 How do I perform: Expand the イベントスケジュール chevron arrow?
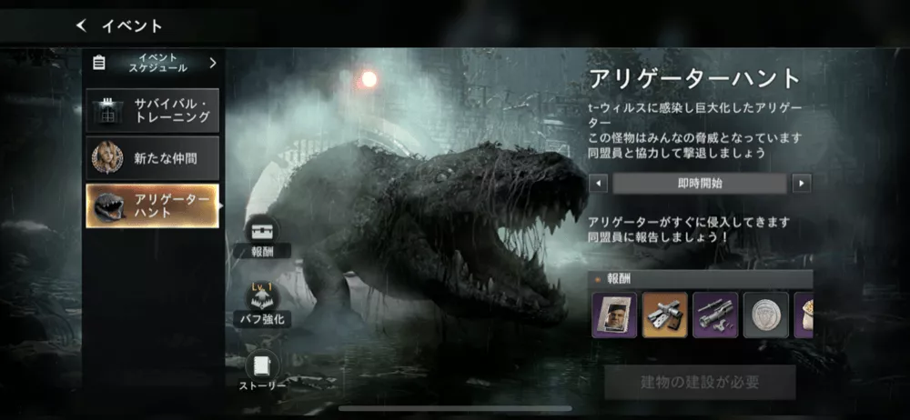[x=213, y=64]
